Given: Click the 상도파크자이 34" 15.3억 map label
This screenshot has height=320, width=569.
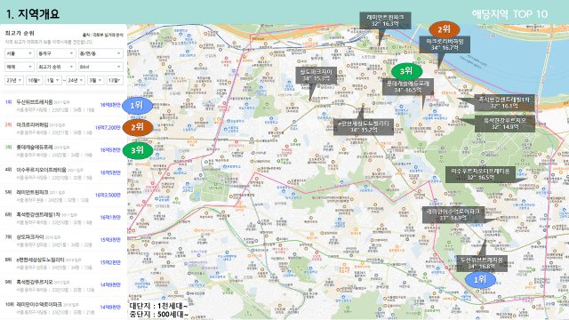Looking at the screenshot, I should coord(317,75).
